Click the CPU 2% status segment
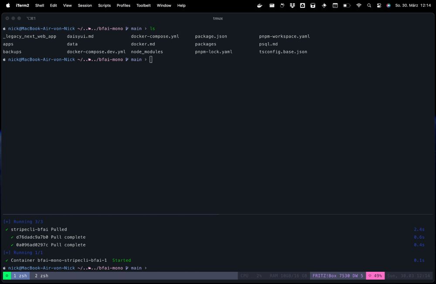The height and width of the screenshot is (284, 436). pos(251,276)
